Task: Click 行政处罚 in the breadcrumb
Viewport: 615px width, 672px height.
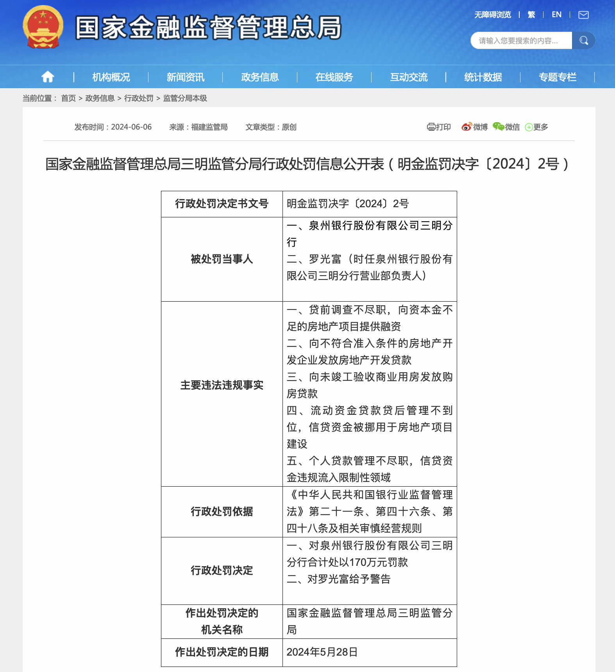Action: point(139,98)
